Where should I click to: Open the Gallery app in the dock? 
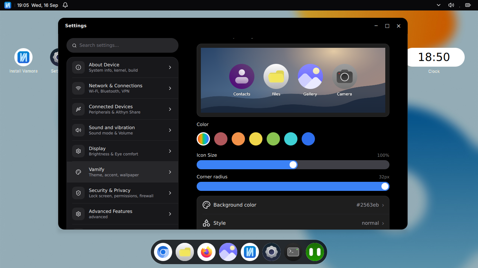coord(228,252)
